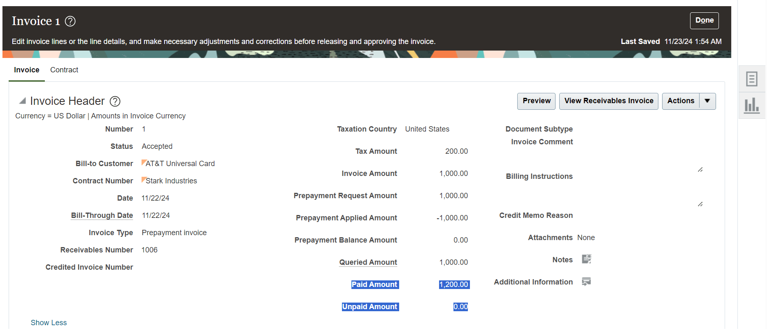Switch to the Contract tab
Screen dimensions: 767x333
(x=64, y=70)
